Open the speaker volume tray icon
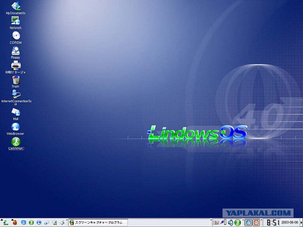The height and width of the screenshot is (227, 303). pyautogui.click(x=231, y=223)
